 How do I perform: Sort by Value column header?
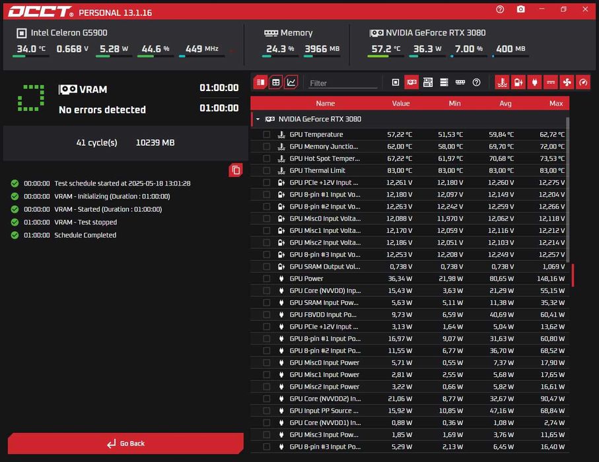[401, 104]
